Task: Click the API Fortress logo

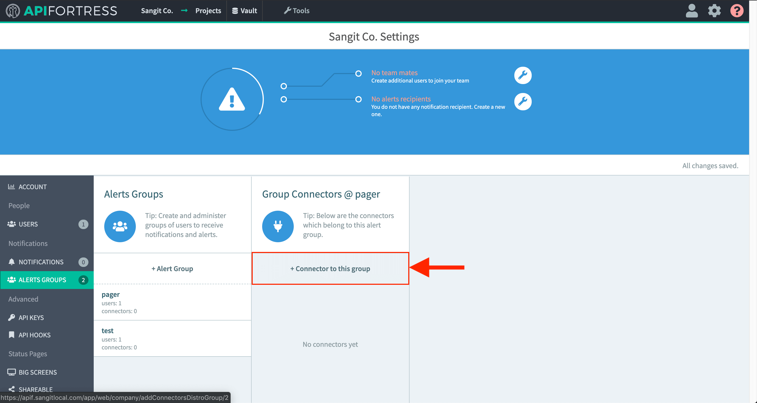Action: [x=61, y=11]
